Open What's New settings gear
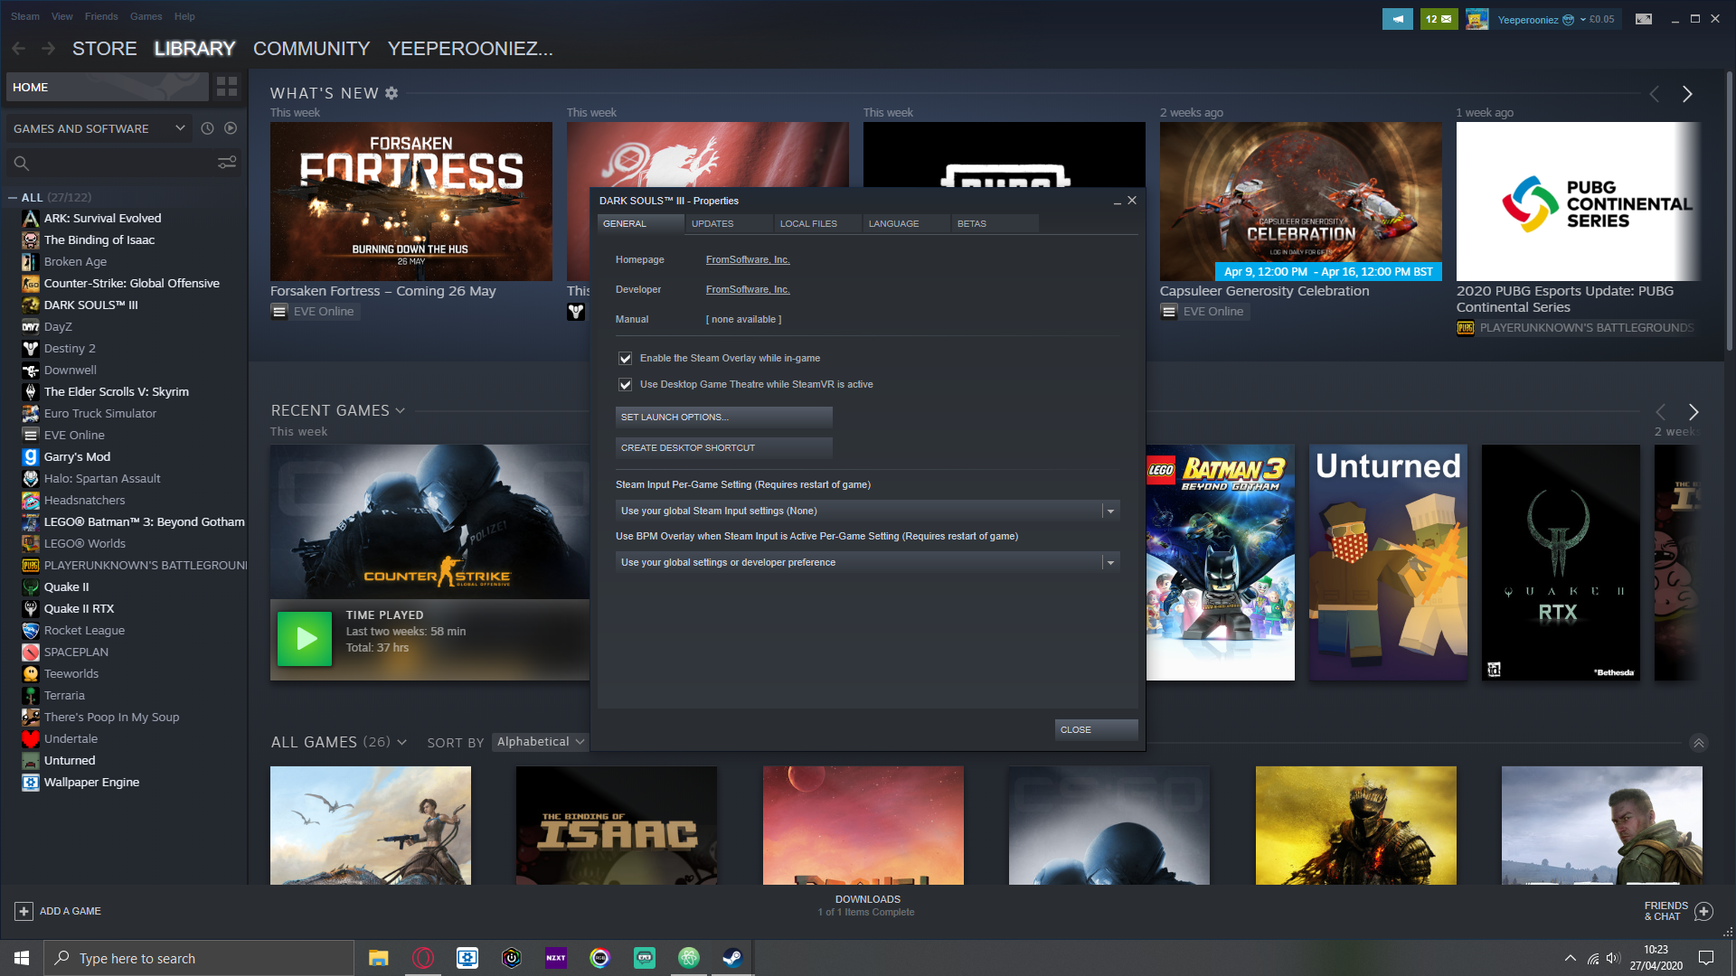This screenshot has width=1736, height=976. click(392, 93)
